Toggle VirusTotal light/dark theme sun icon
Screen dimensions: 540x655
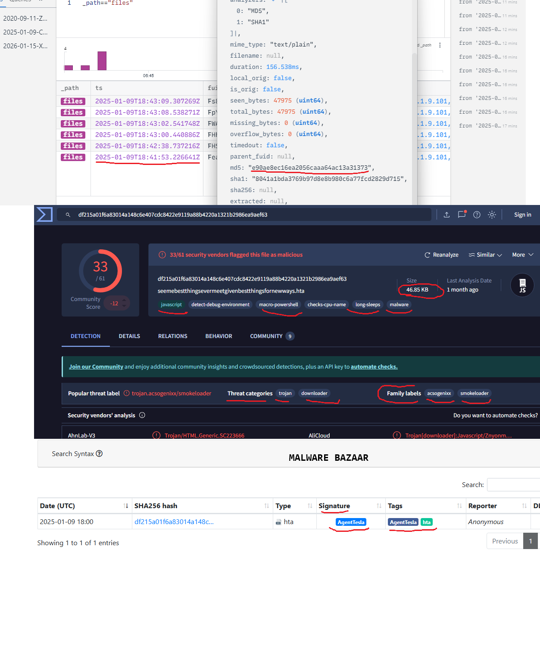(x=492, y=214)
